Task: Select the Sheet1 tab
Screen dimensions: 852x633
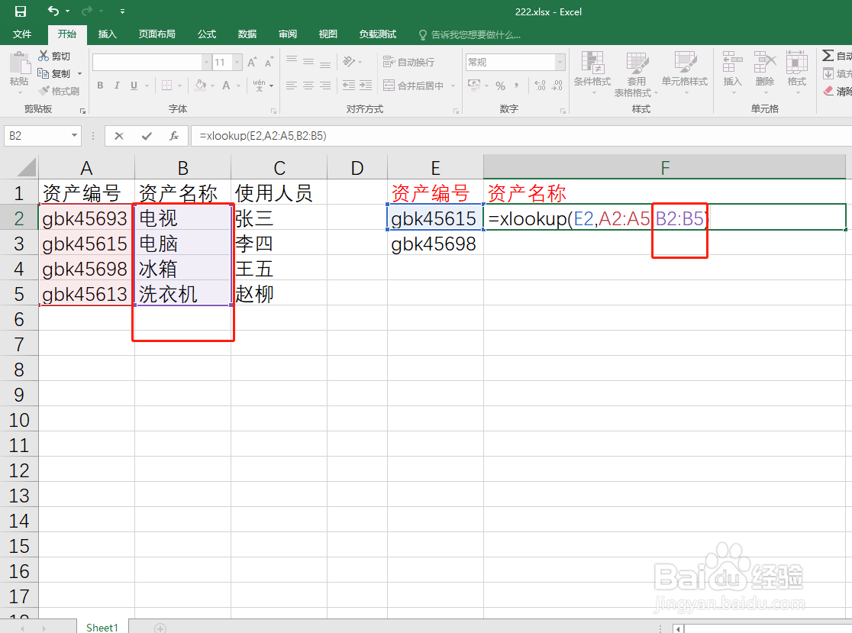Action: [102, 625]
